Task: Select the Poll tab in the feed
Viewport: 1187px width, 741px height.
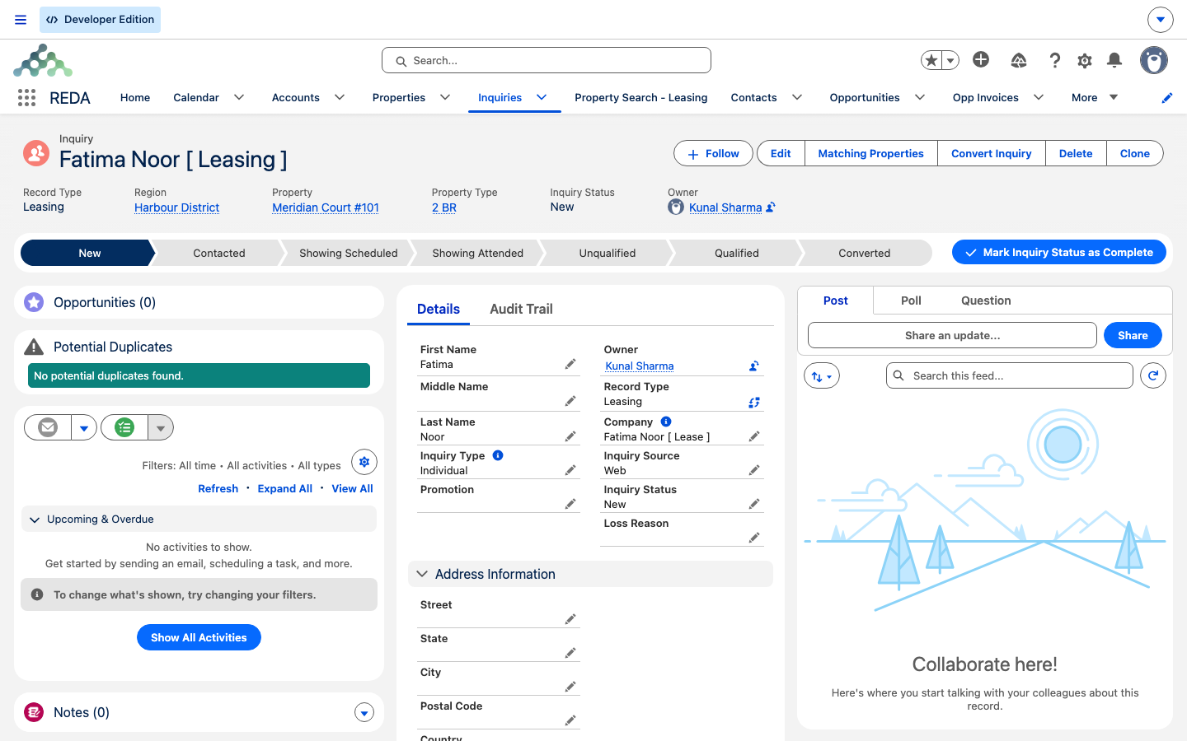Action: click(911, 301)
